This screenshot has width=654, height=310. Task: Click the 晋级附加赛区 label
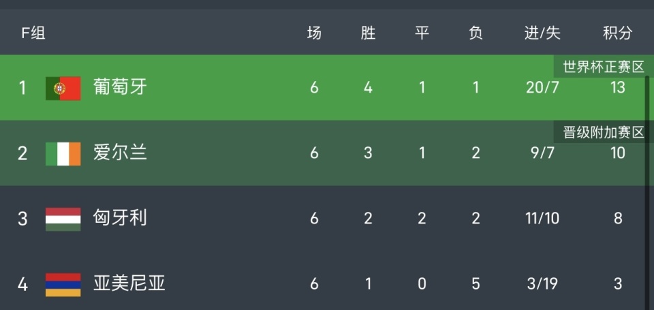pos(603,132)
